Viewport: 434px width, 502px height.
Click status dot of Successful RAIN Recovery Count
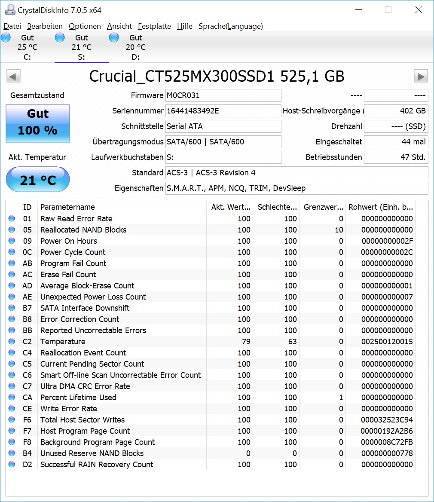(x=12, y=464)
